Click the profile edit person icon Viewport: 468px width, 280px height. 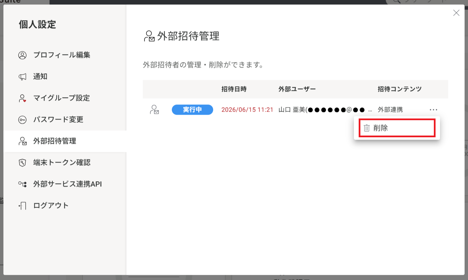pos(22,55)
